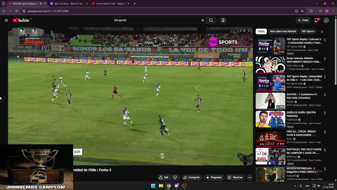Screen dimensions: 337x190
Task: Open options for Benja Valencia SINAKA video
Action: click(x=325, y=59)
